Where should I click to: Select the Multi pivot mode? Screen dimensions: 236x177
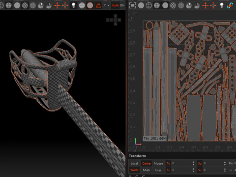(147, 170)
